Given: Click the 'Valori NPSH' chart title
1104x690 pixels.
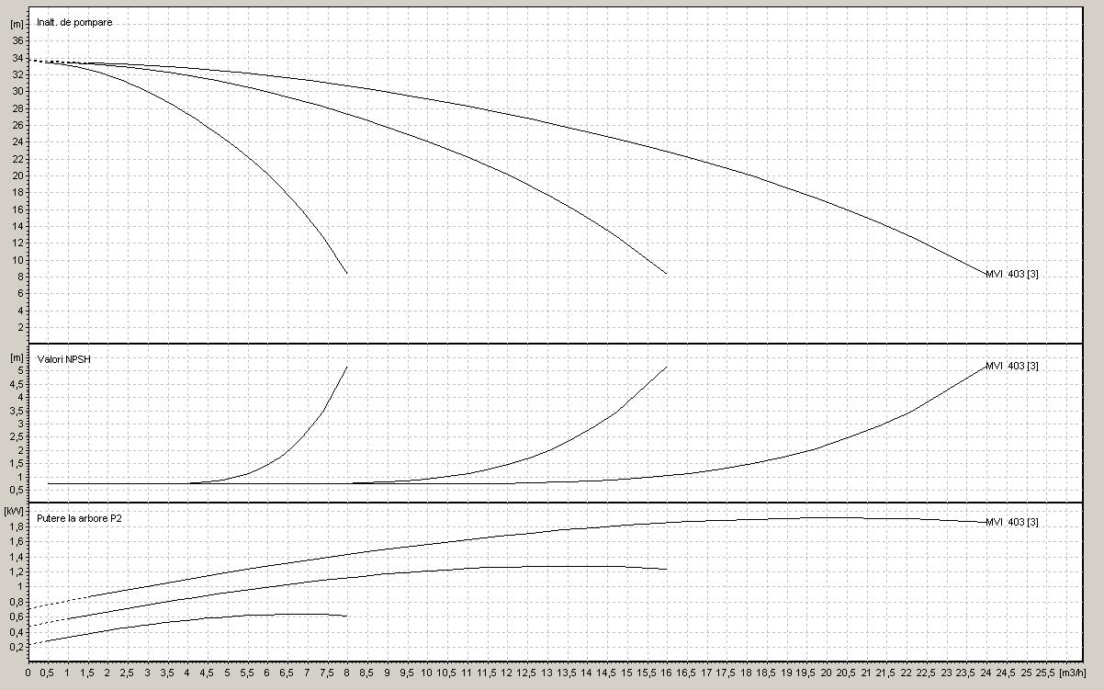Looking at the screenshot, I should [x=63, y=359].
